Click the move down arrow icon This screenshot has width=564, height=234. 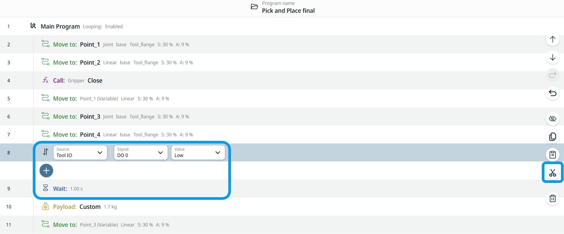pos(552,57)
